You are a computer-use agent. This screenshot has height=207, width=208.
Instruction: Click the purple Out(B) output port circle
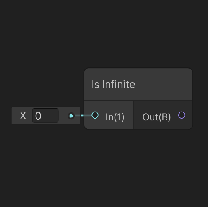point(182,115)
